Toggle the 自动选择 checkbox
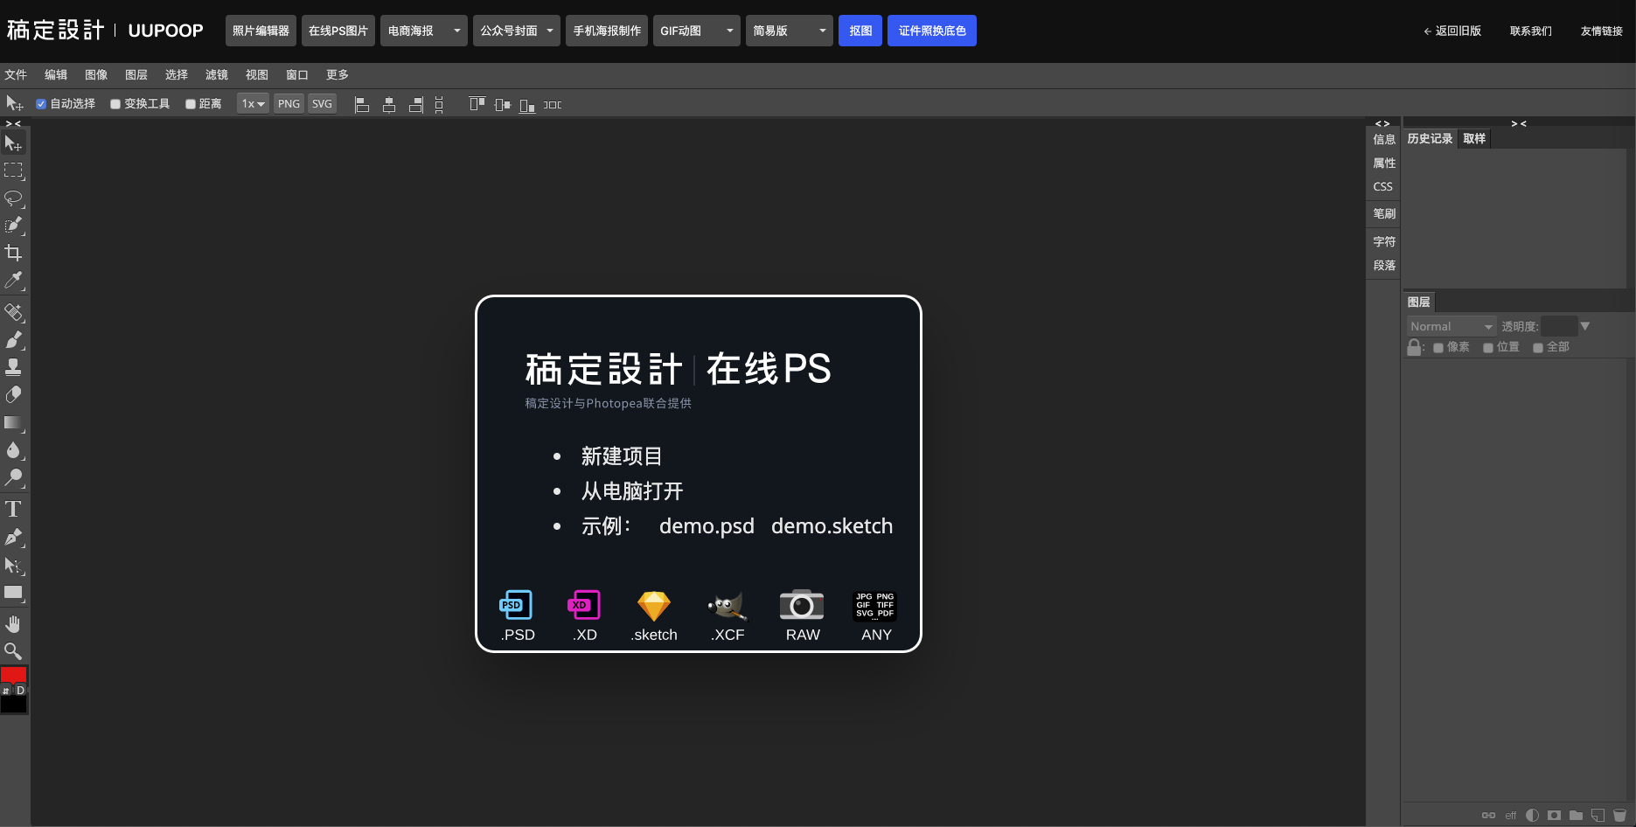1636x827 pixels. pos(41,104)
